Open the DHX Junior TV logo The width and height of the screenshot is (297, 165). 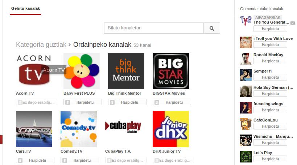pyautogui.click(x=170, y=129)
